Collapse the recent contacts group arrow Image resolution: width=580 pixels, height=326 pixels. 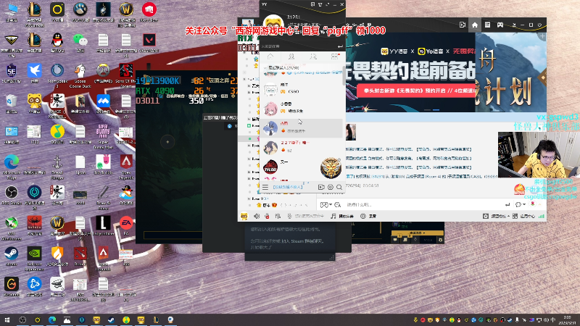click(x=265, y=68)
